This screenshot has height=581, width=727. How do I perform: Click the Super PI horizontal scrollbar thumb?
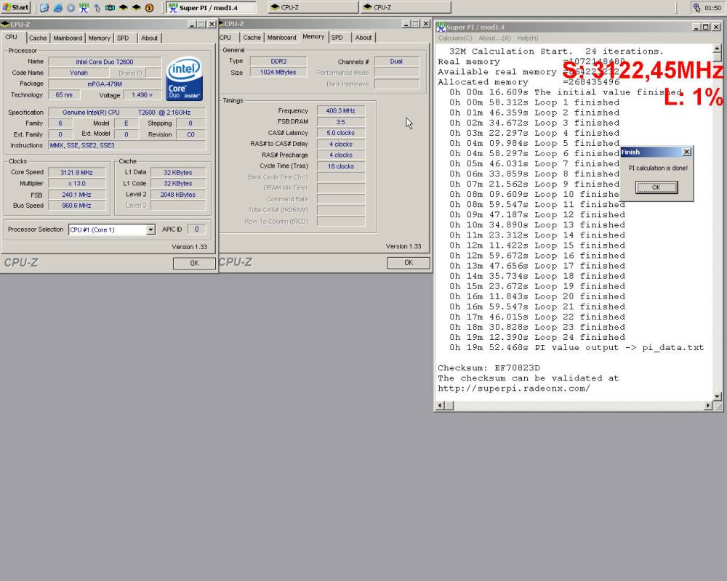tap(449, 406)
